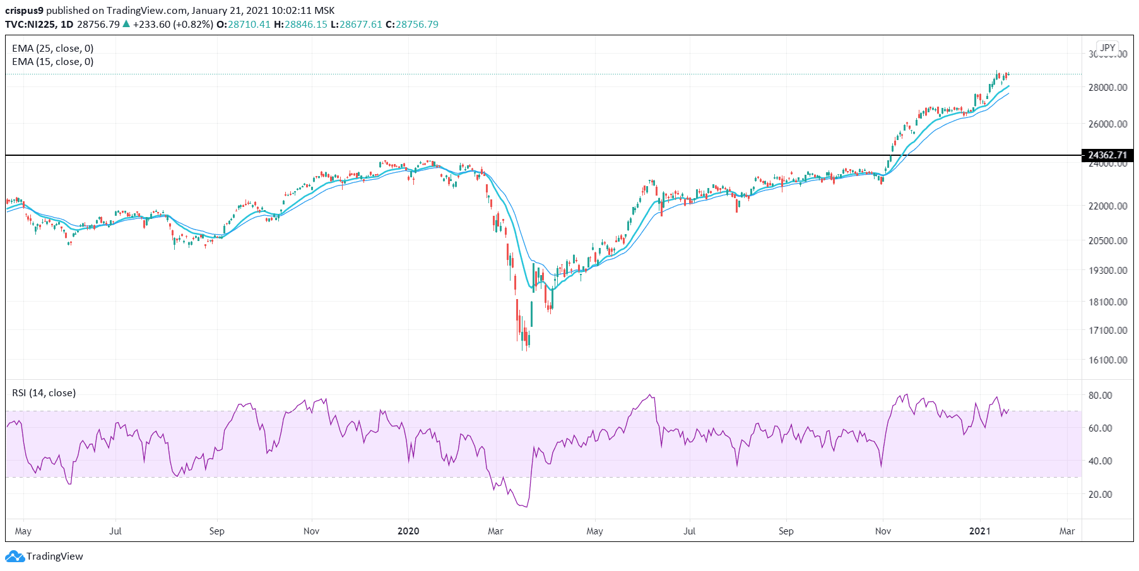
Task: Click the 1D timeframe label
Action: point(67,24)
